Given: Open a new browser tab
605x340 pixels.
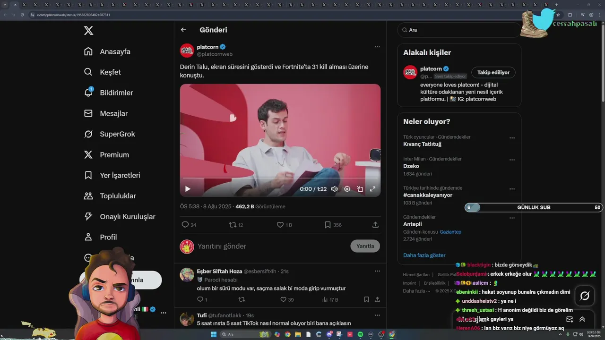Looking at the screenshot, I should [556, 5].
